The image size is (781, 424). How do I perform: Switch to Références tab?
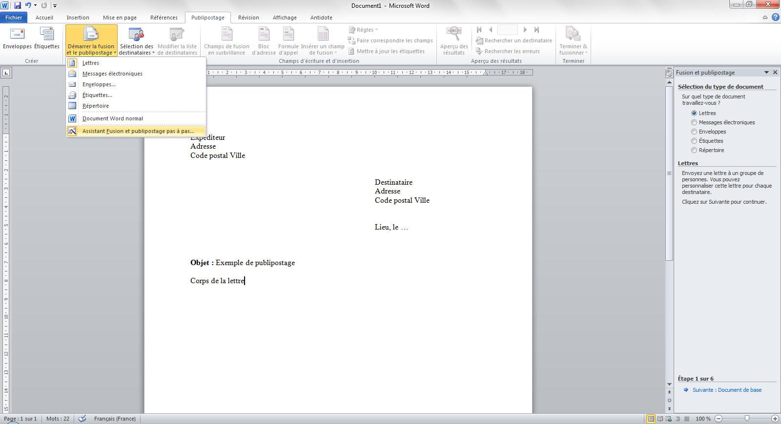coord(164,18)
